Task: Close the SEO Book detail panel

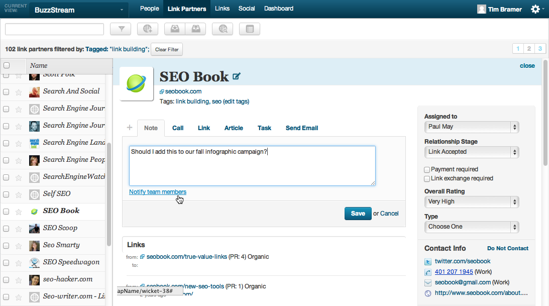Action: (x=527, y=66)
